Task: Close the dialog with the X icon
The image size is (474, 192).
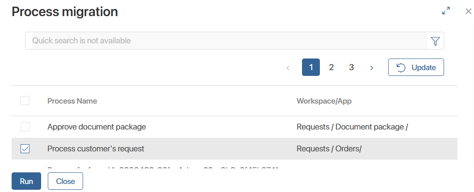Action: (x=468, y=11)
